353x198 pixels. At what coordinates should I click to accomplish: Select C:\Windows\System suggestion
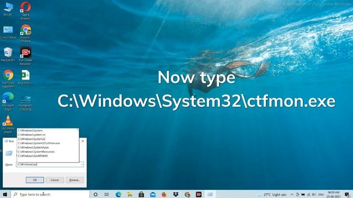click(x=48, y=130)
